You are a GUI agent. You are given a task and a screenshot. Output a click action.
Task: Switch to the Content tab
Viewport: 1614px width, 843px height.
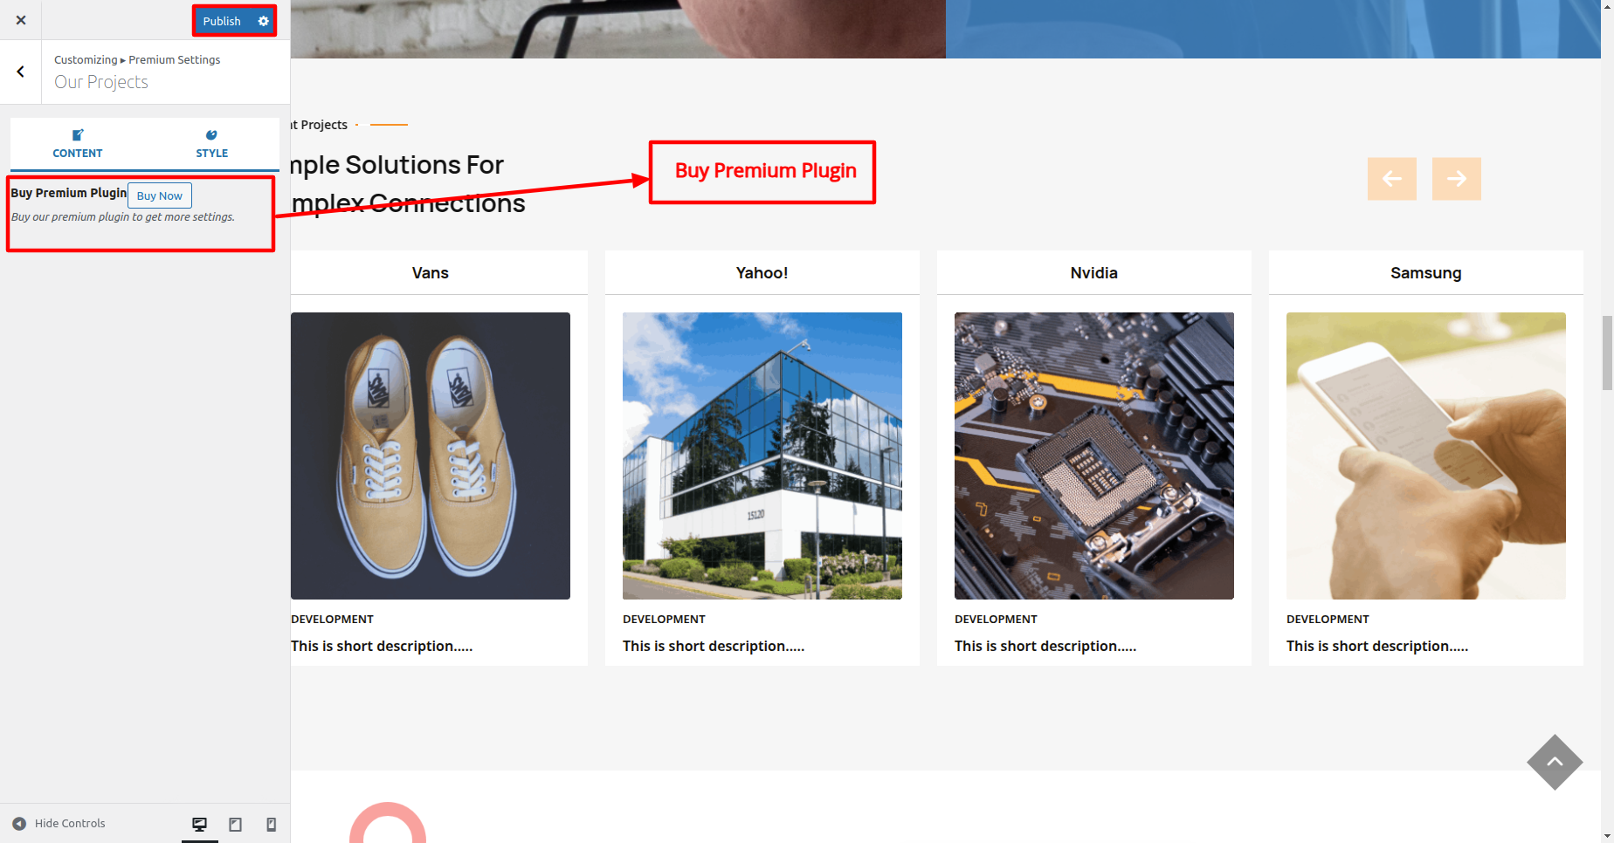78,144
